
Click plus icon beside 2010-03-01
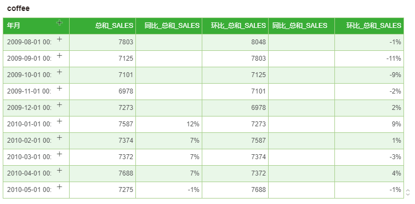(60, 154)
